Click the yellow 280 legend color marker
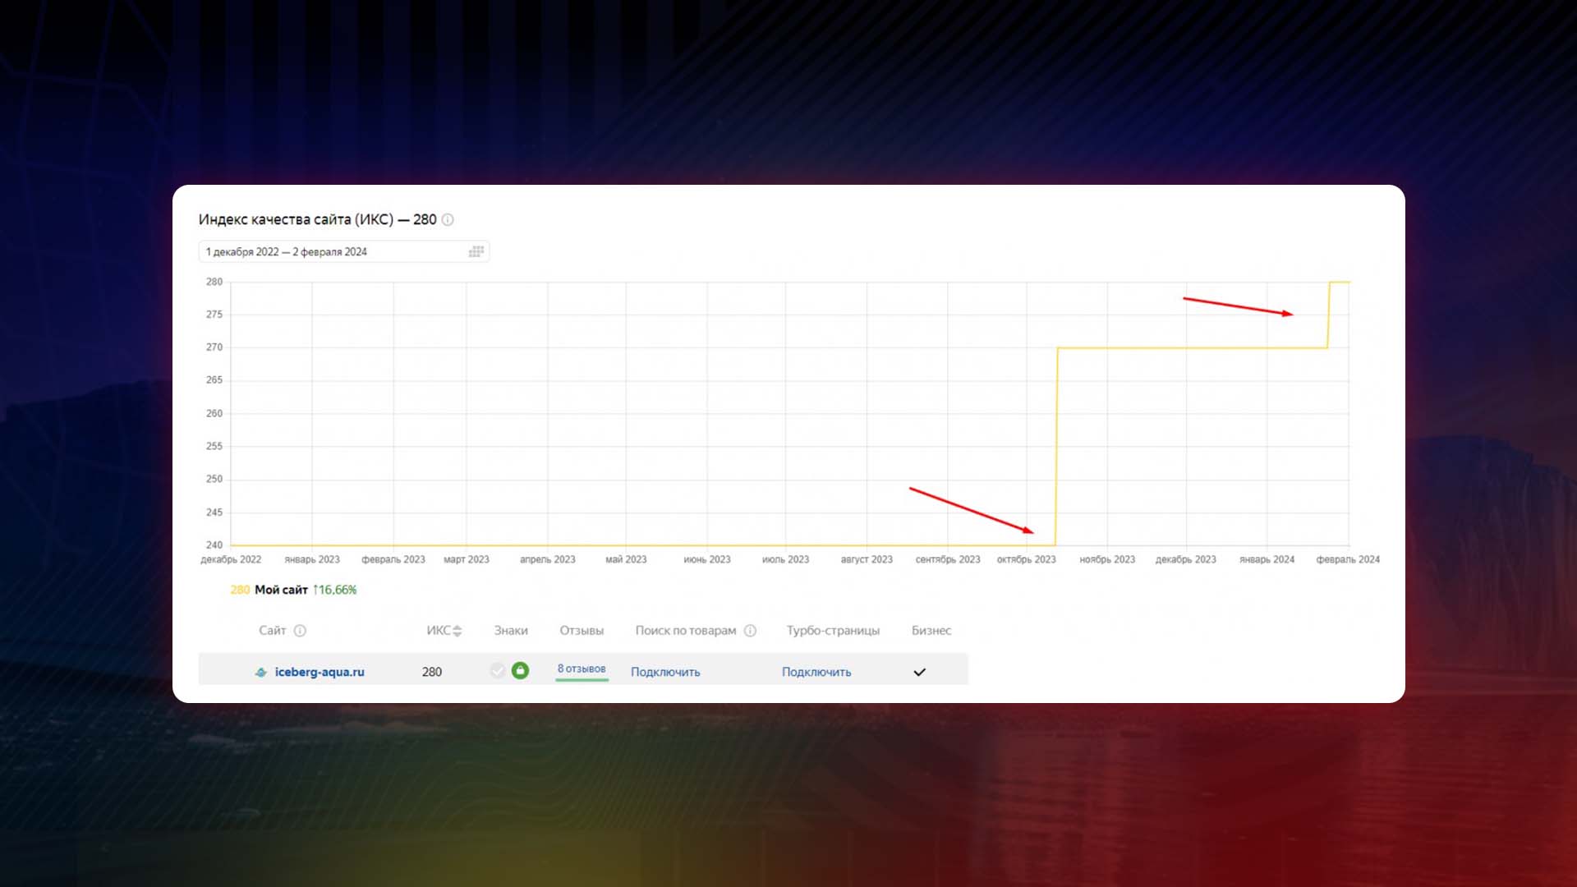 pos(240,590)
